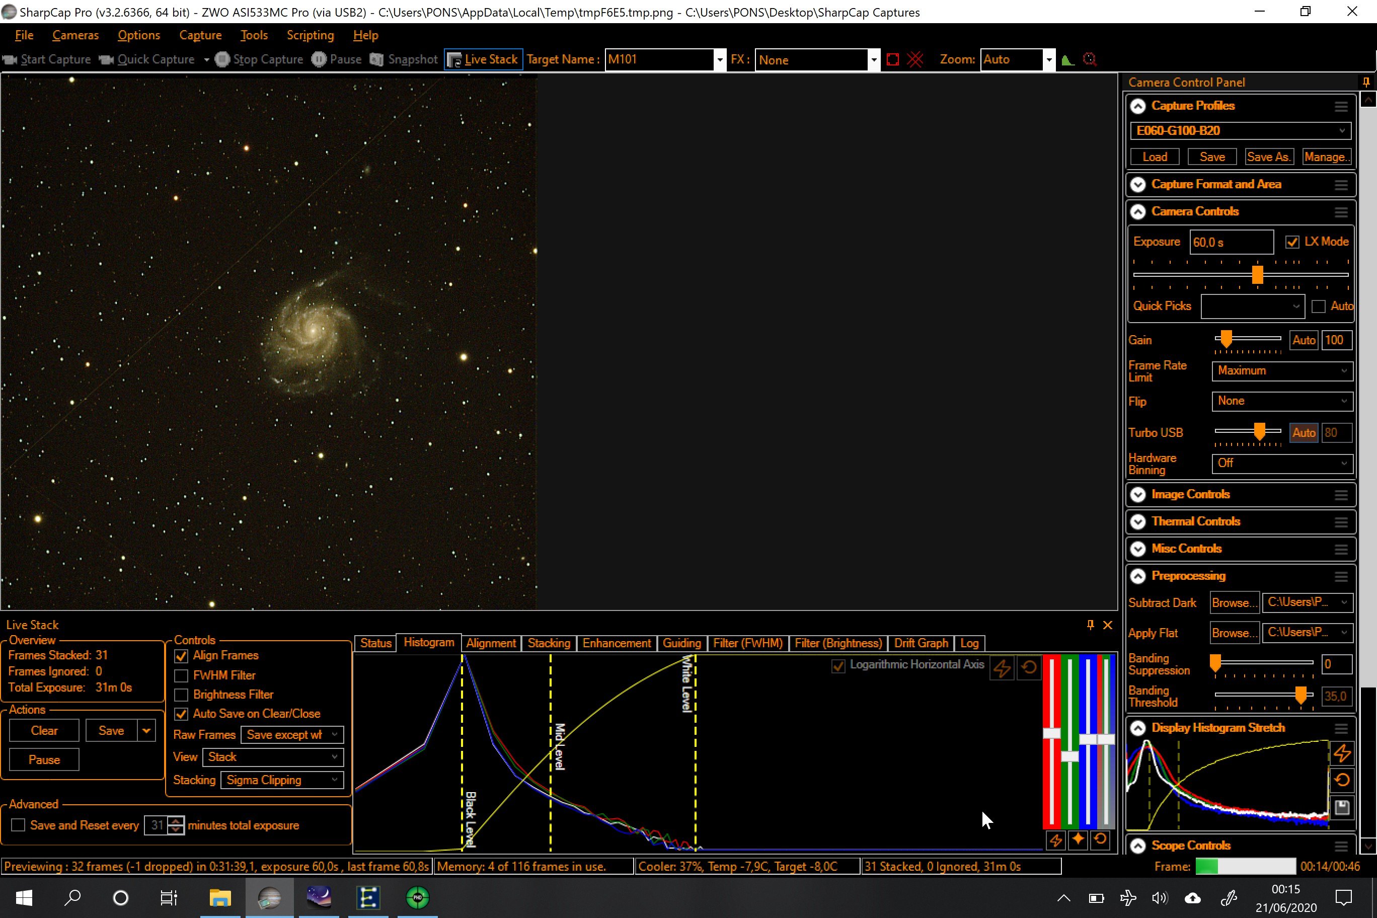Open the Scripting menu

point(310,35)
